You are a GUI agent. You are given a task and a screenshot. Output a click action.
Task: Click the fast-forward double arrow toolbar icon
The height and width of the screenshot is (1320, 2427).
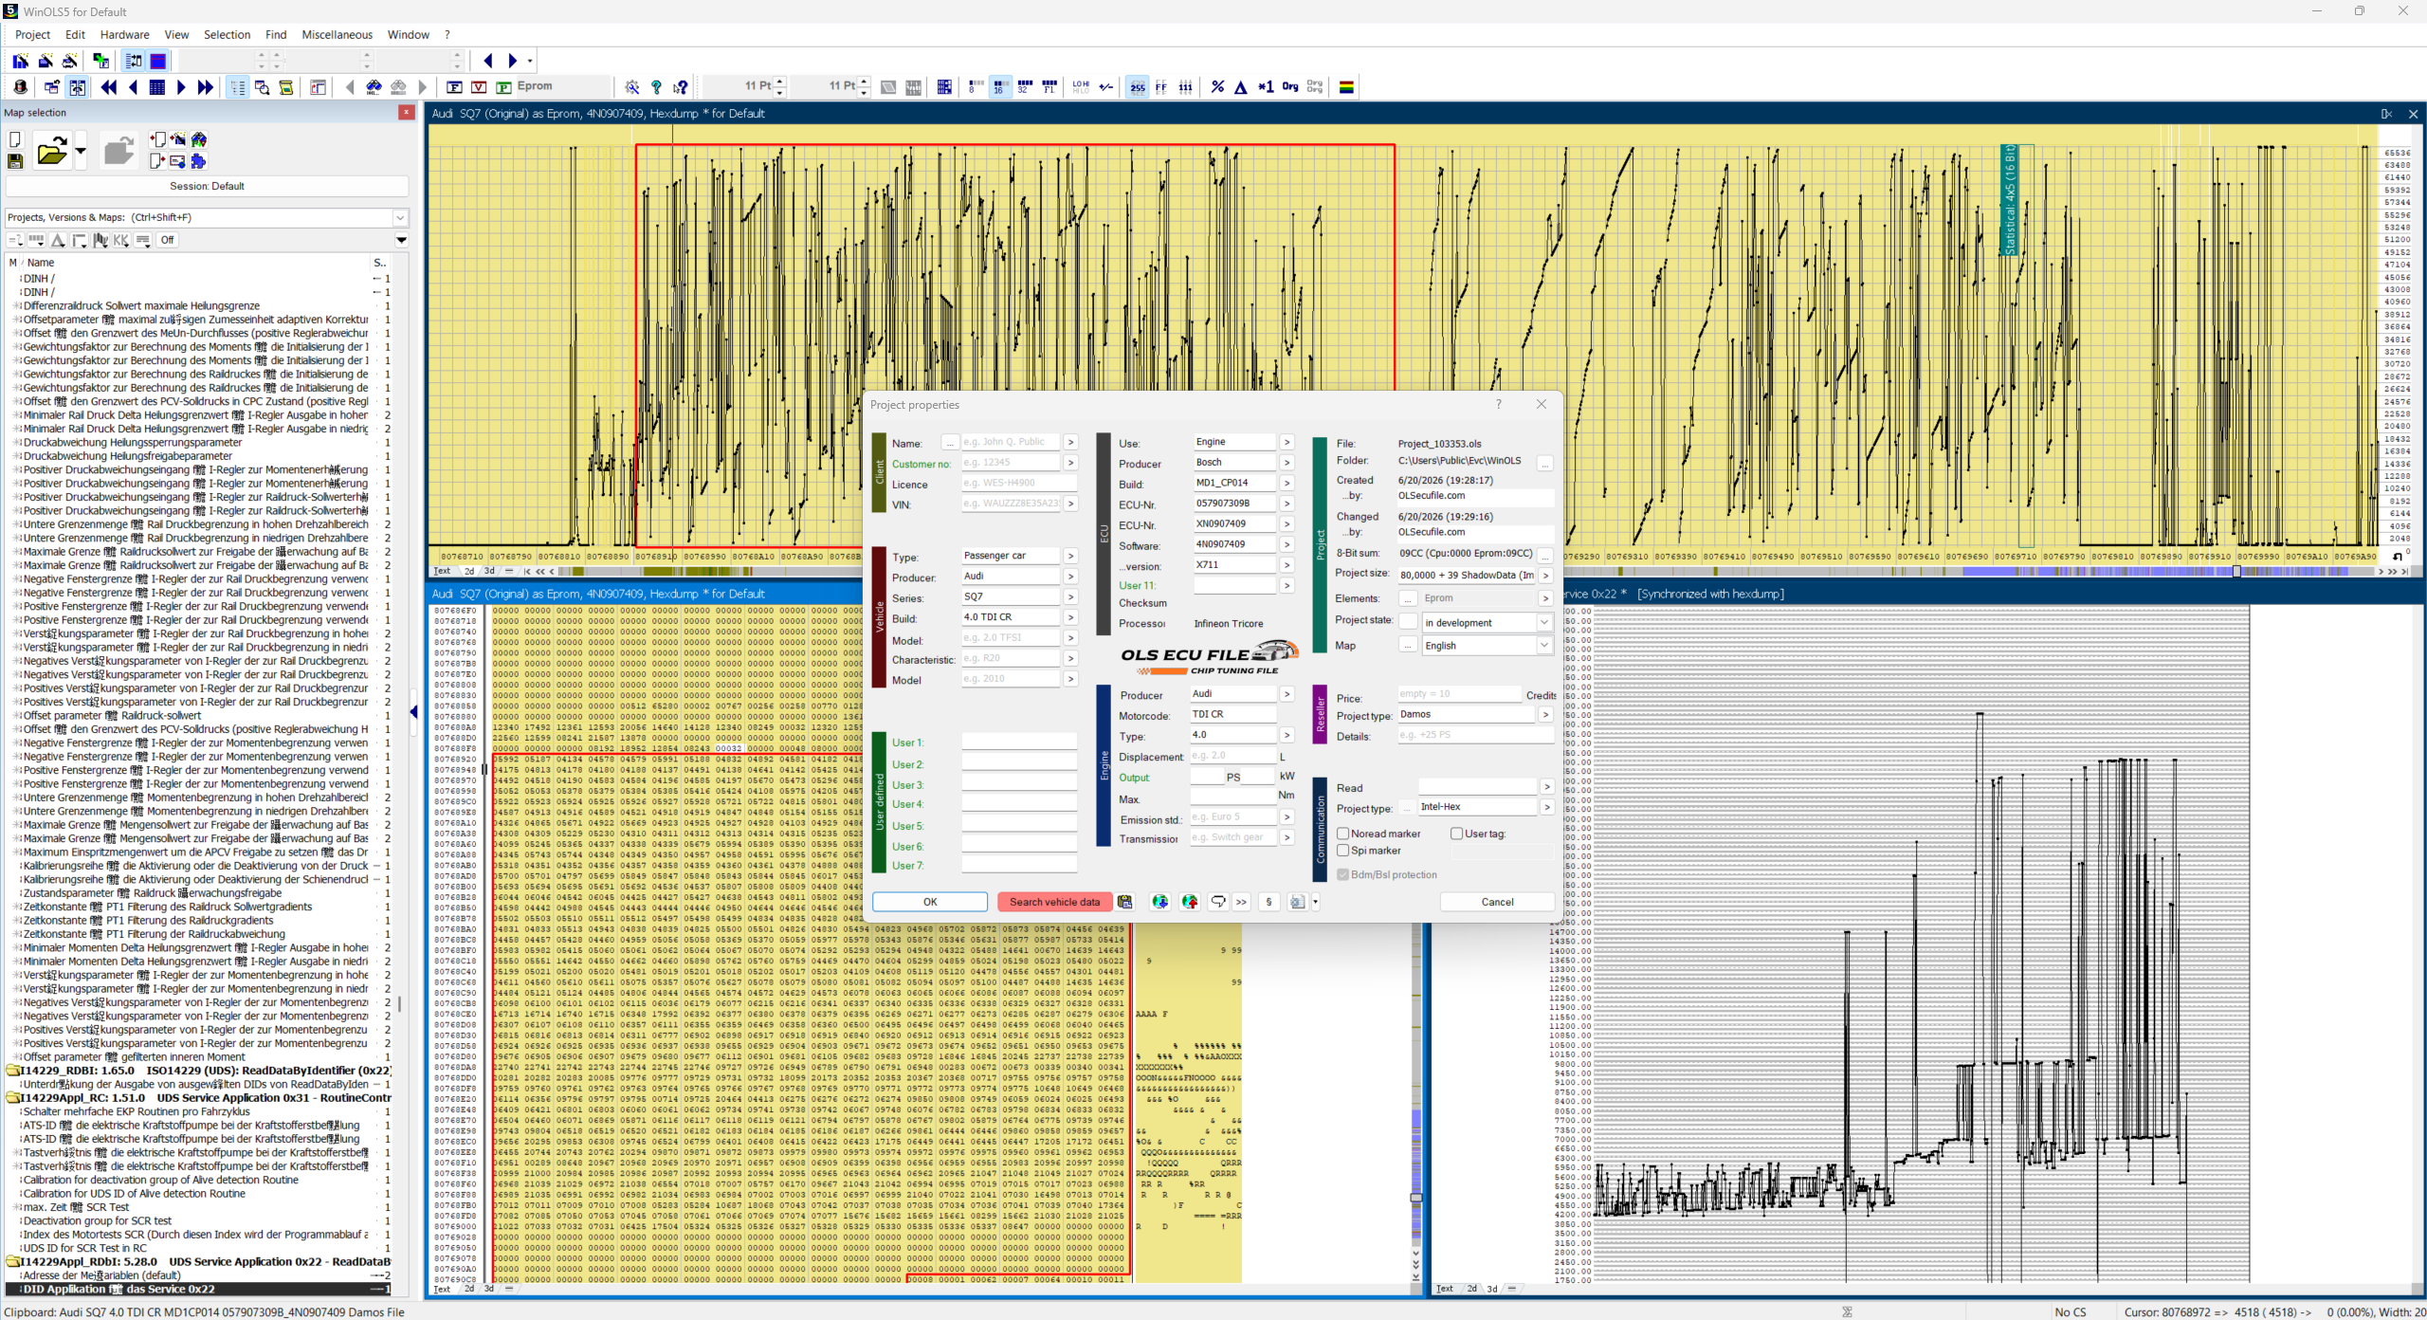(205, 86)
